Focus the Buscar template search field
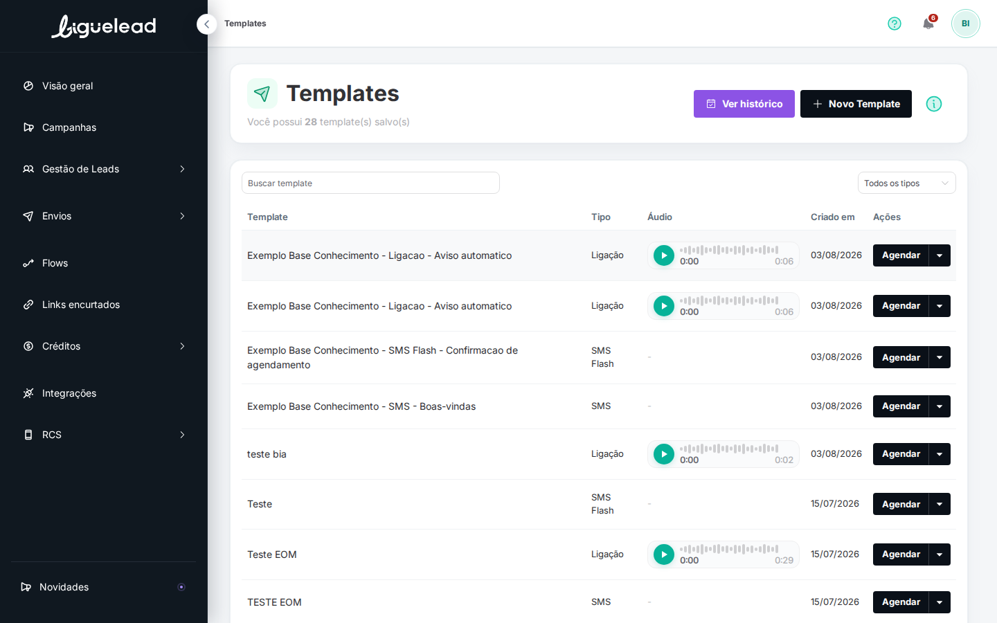Image resolution: width=997 pixels, height=623 pixels. pyautogui.click(x=370, y=183)
